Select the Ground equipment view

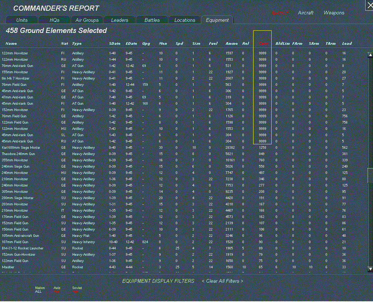click(280, 13)
